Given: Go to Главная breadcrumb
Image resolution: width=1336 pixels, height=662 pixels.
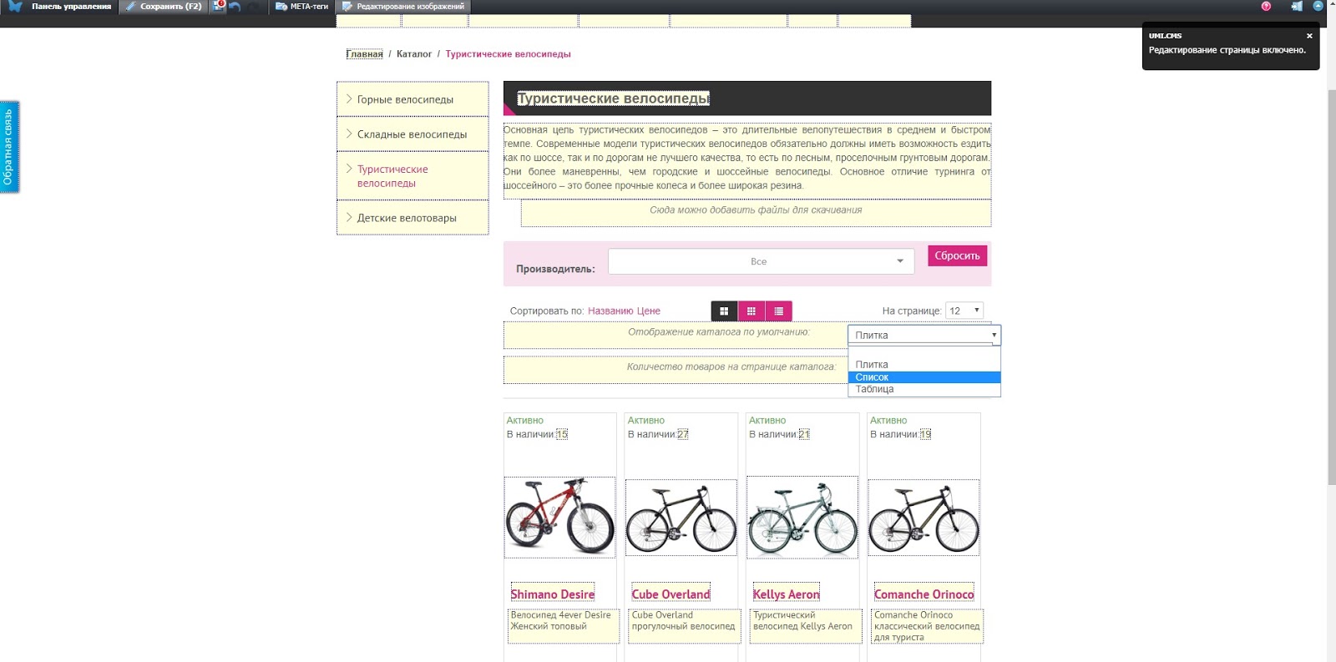Looking at the screenshot, I should coord(365,53).
